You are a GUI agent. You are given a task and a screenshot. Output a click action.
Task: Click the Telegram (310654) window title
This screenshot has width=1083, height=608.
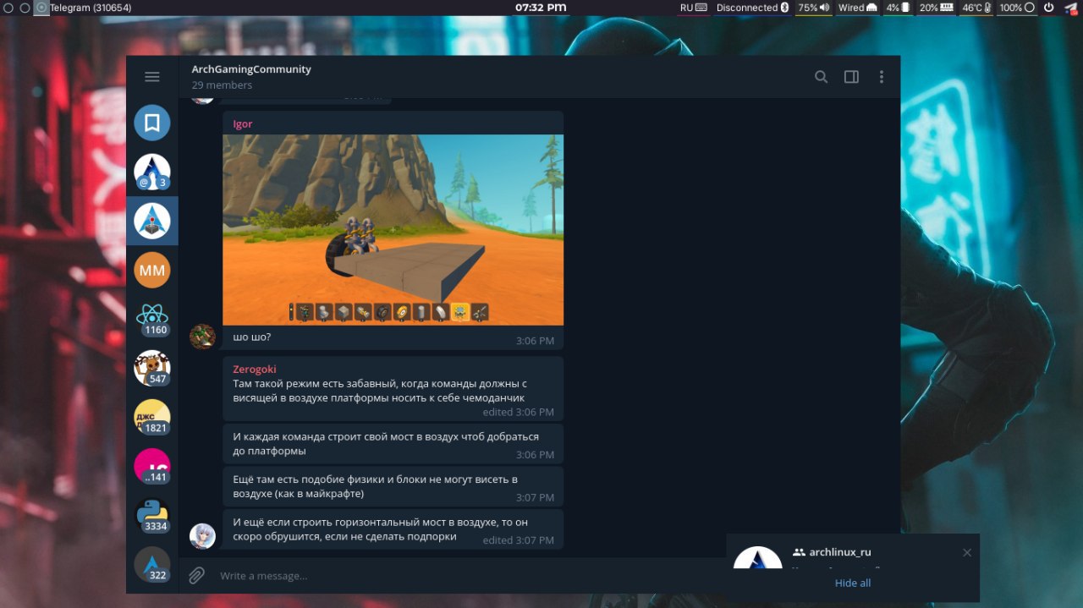click(91, 8)
